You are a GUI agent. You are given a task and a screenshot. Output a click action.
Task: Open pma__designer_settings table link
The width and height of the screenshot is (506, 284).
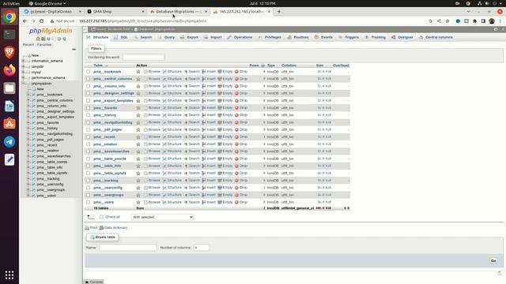[x=114, y=93]
